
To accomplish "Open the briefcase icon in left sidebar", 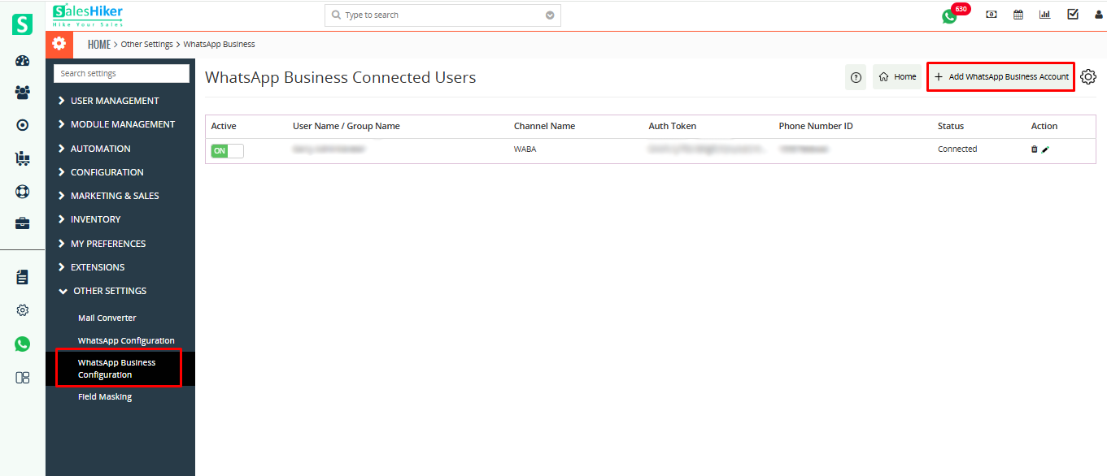I will (x=22, y=223).
